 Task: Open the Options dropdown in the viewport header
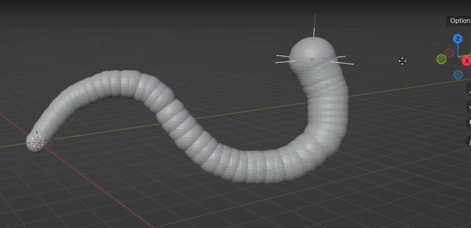click(x=459, y=21)
